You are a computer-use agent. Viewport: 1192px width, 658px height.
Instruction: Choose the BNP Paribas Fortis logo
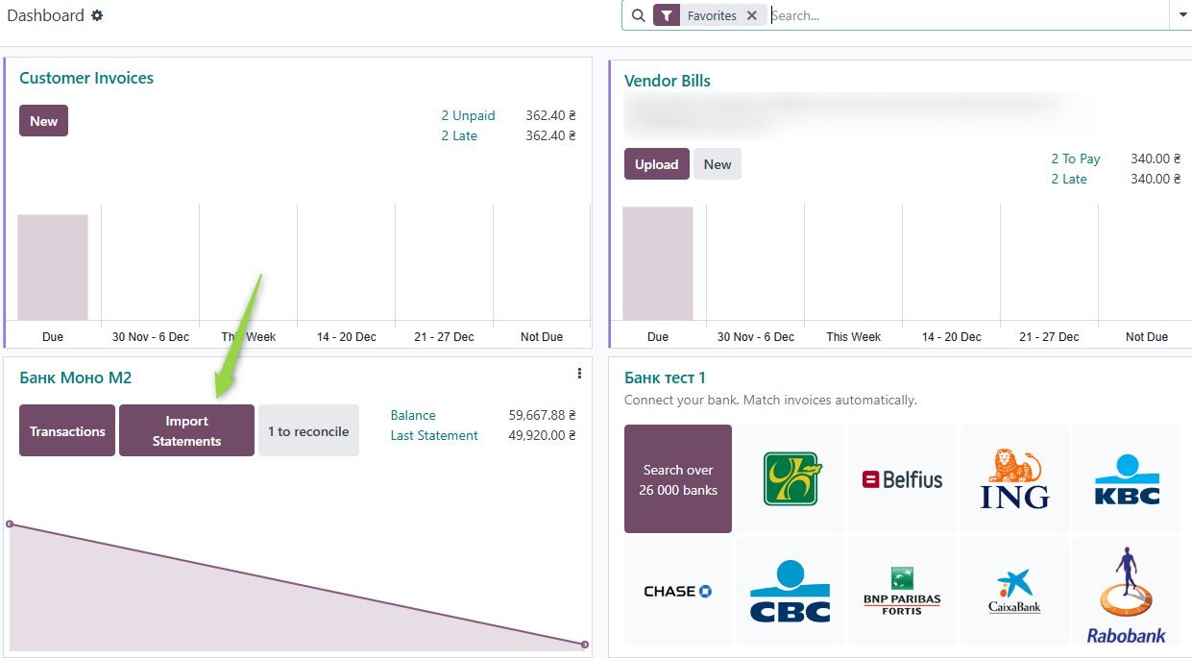pos(903,591)
